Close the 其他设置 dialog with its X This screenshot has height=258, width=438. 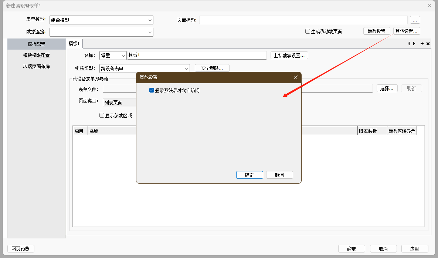pos(295,77)
